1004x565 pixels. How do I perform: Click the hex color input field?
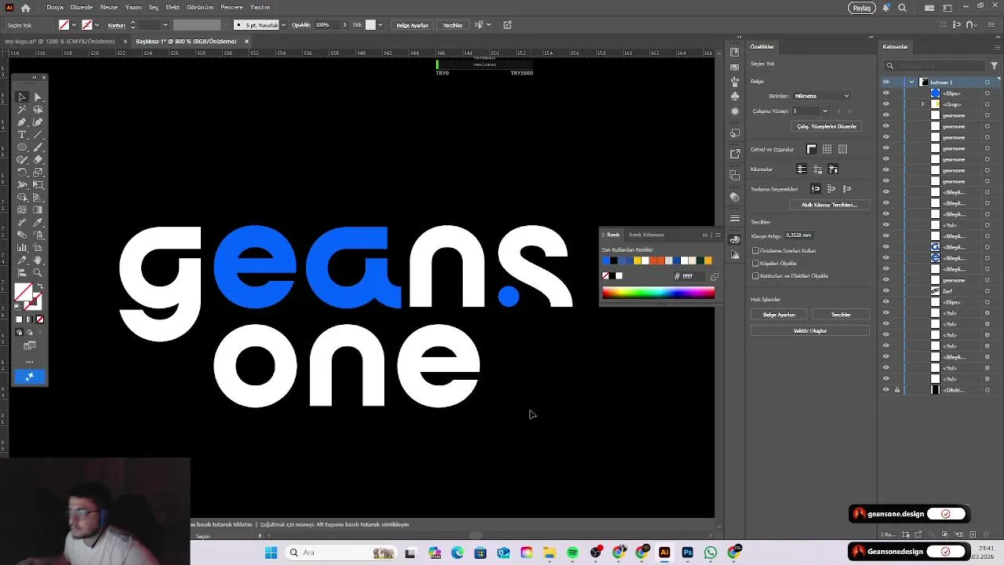point(691,276)
